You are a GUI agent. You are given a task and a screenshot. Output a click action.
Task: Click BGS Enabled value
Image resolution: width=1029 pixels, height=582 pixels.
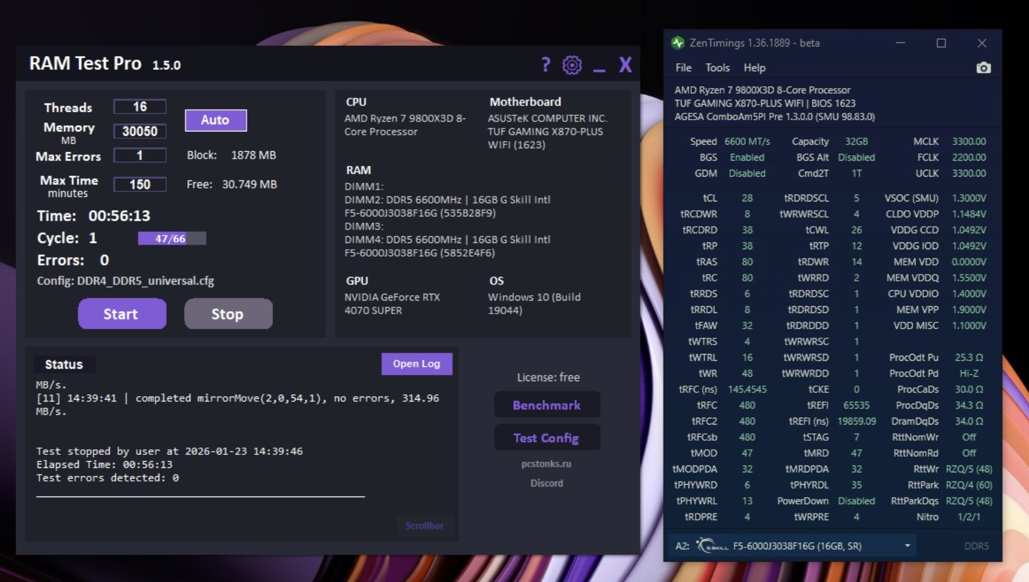click(747, 157)
